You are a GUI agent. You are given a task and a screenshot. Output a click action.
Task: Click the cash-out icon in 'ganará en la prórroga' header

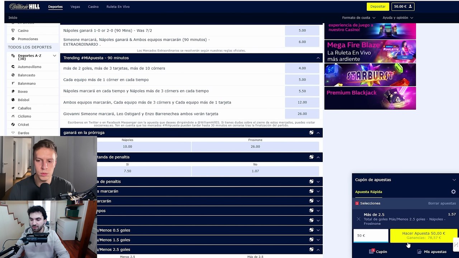pyautogui.click(x=311, y=133)
